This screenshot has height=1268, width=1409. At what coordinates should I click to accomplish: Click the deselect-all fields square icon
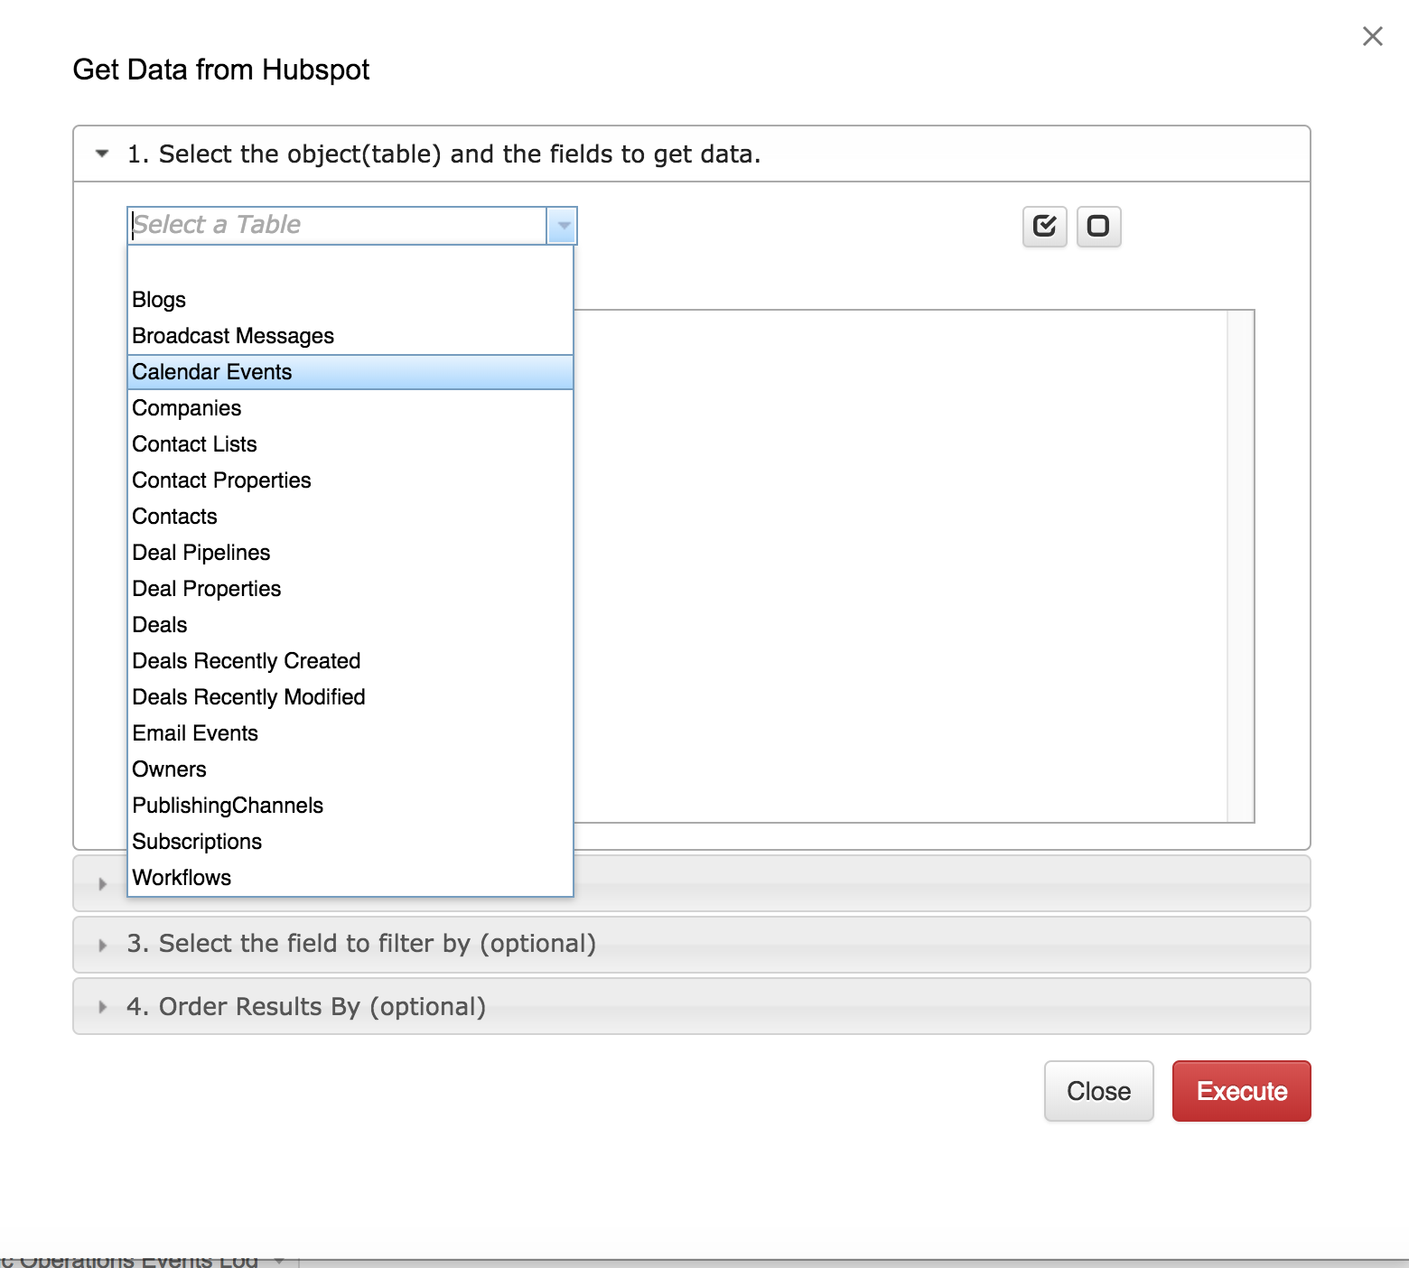point(1098,226)
